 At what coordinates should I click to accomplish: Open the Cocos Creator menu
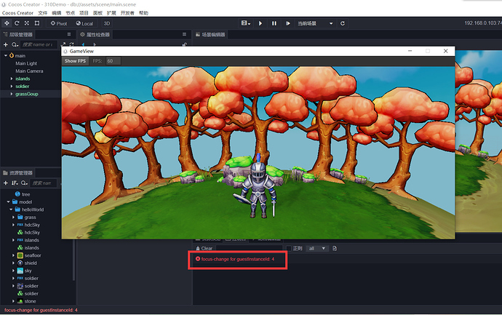(x=17, y=13)
